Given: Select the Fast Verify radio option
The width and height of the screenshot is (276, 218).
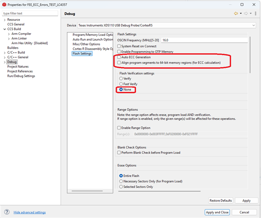Looking at the screenshot, I should click(121, 84).
